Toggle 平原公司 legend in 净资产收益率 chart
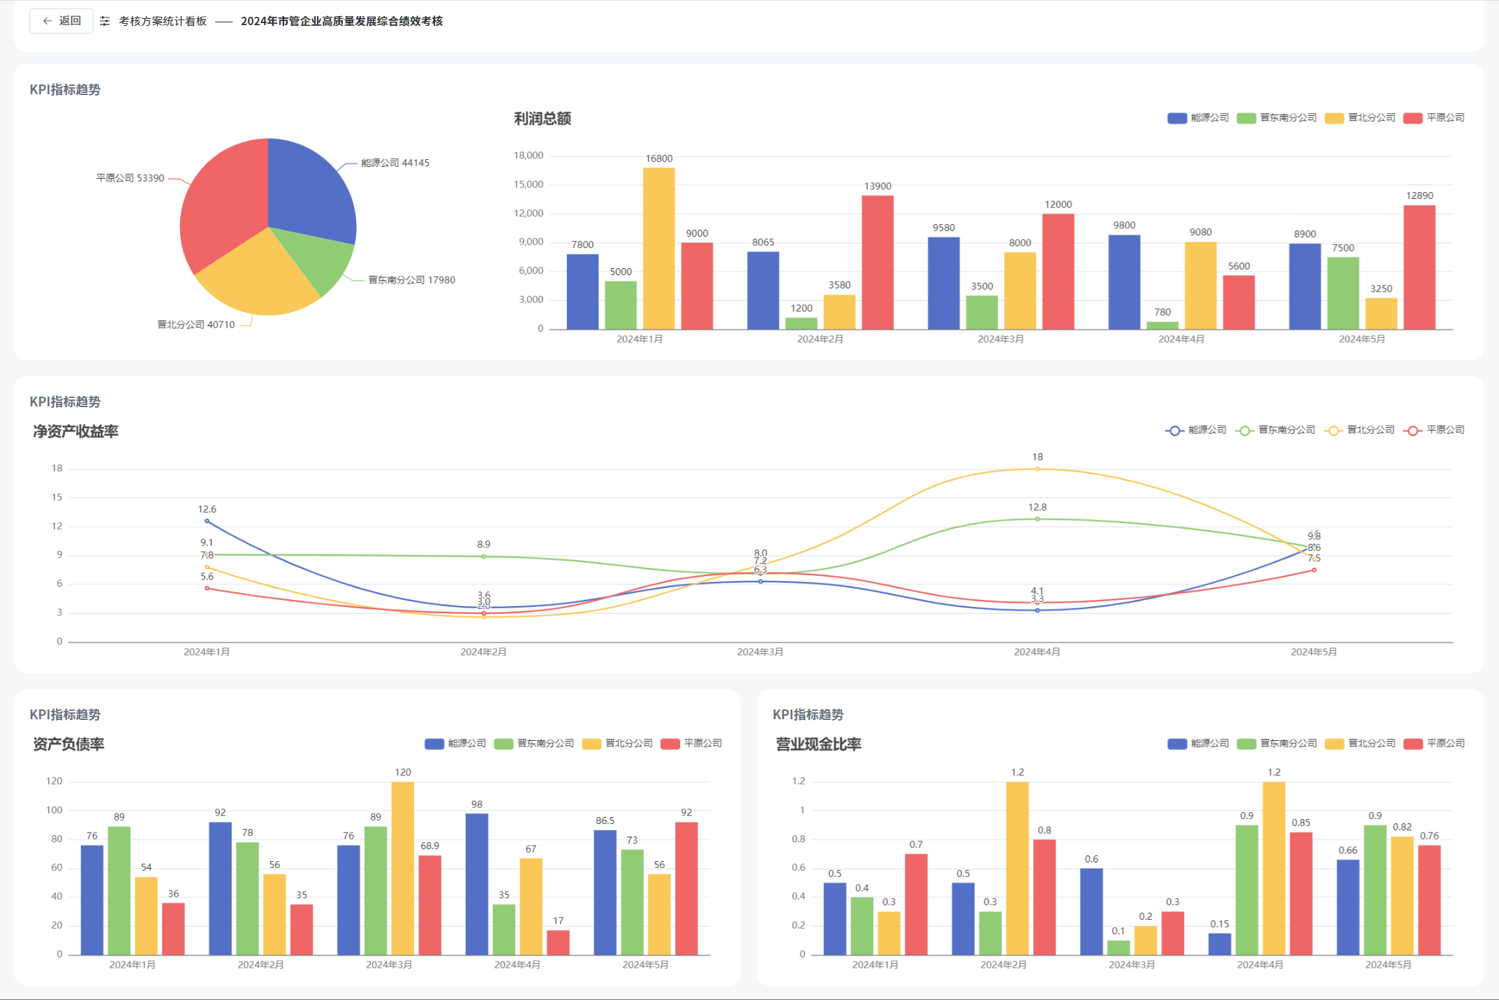Image resolution: width=1499 pixels, height=1000 pixels. [1434, 430]
